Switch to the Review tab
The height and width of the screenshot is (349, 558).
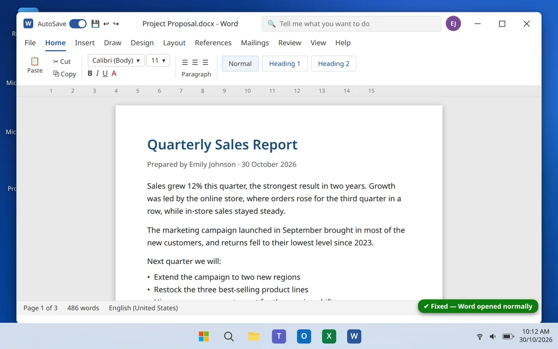290,43
